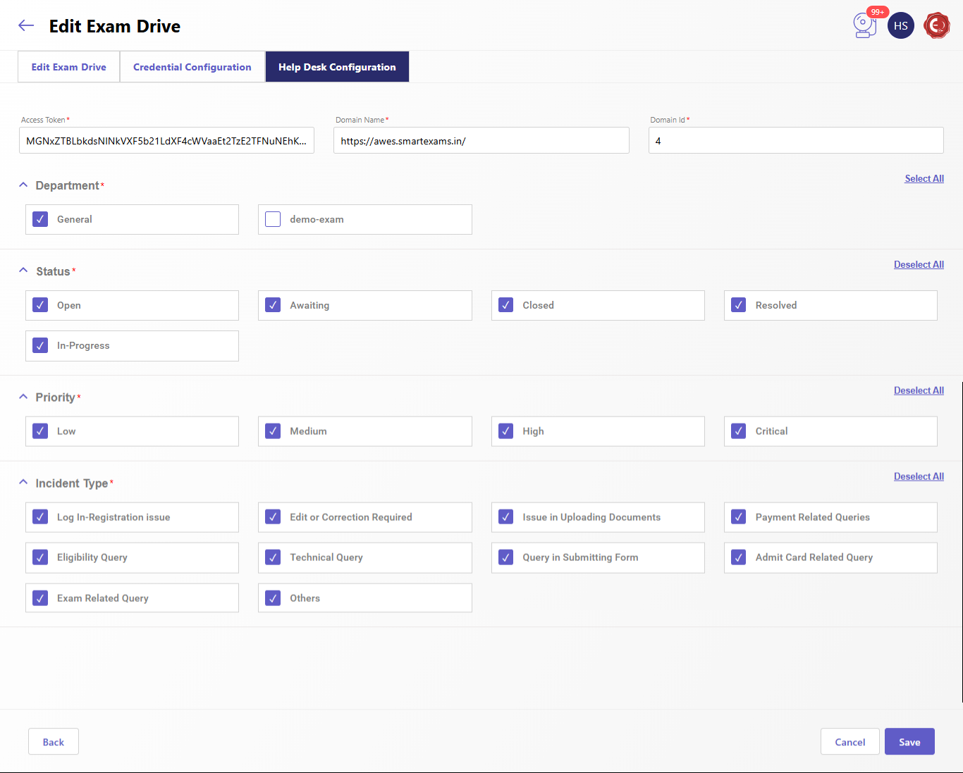Open the notifications icon with 99+ badge

864,25
